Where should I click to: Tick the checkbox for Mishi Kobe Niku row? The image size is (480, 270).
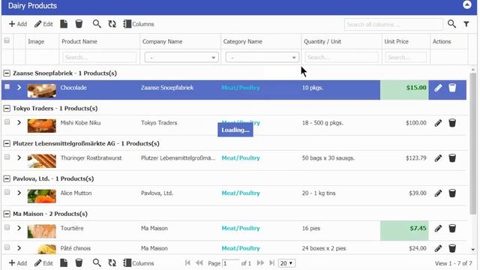tap(7, 122)
